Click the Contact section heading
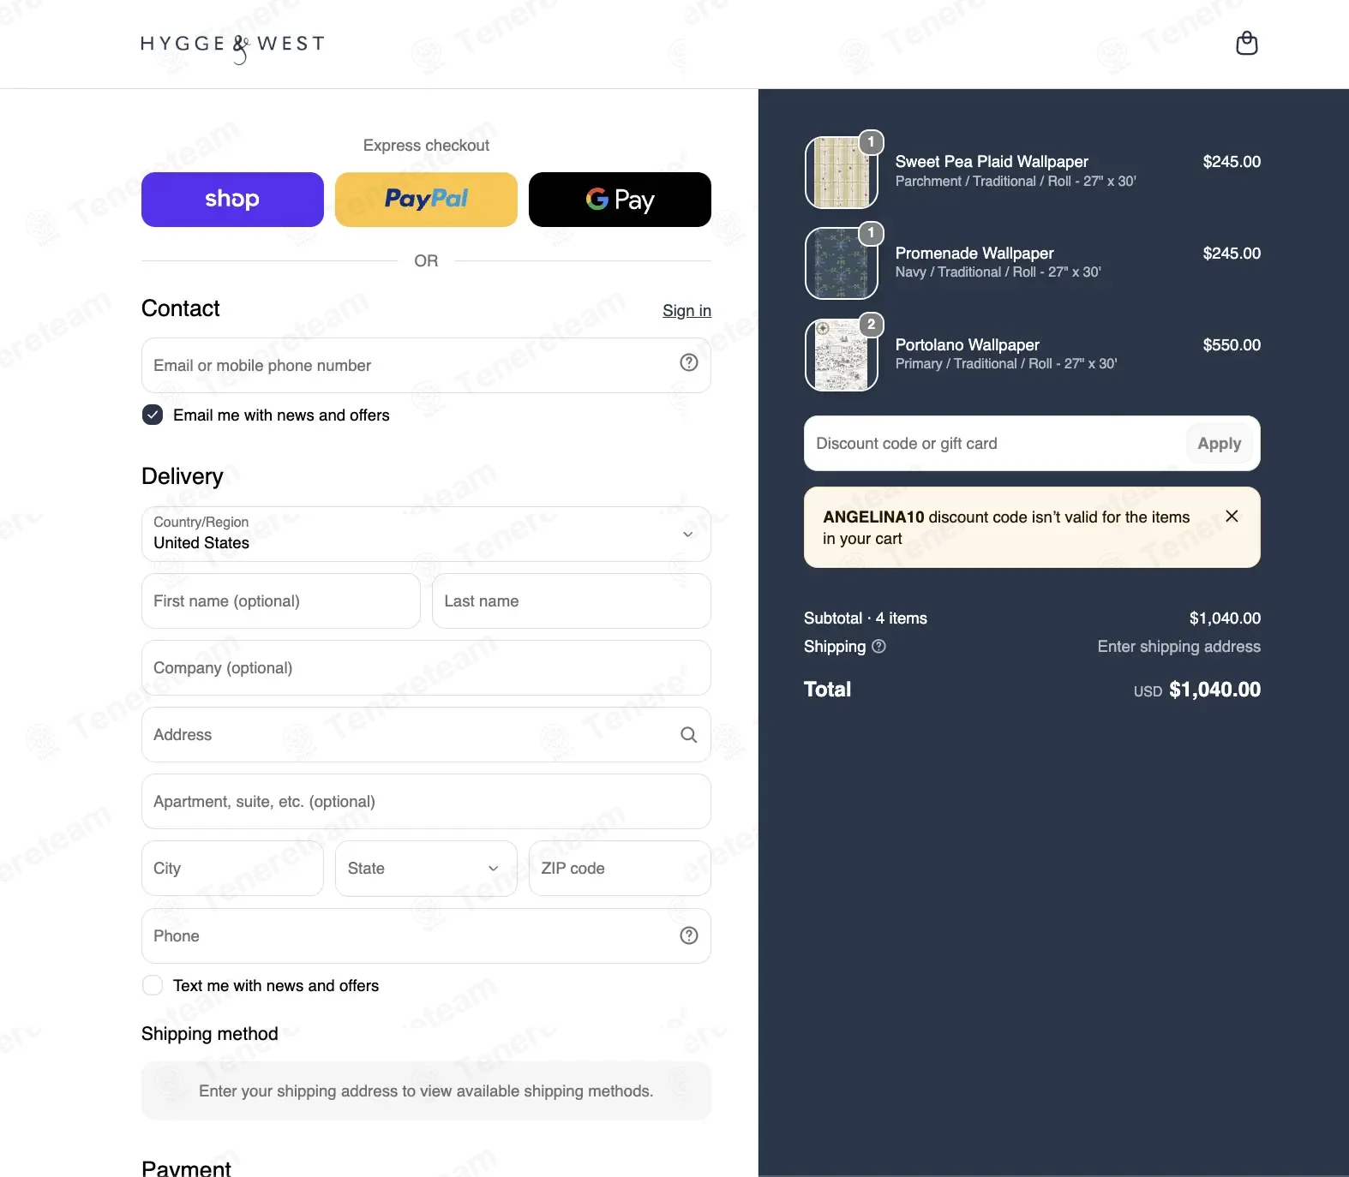The height and width of the screenshot is (1177, 1349). point(181,308)
